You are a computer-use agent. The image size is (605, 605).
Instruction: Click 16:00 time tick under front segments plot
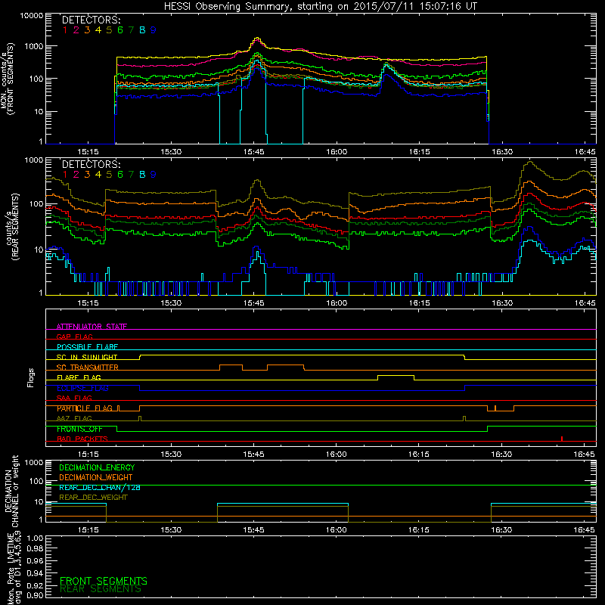[x=337, y=152]
